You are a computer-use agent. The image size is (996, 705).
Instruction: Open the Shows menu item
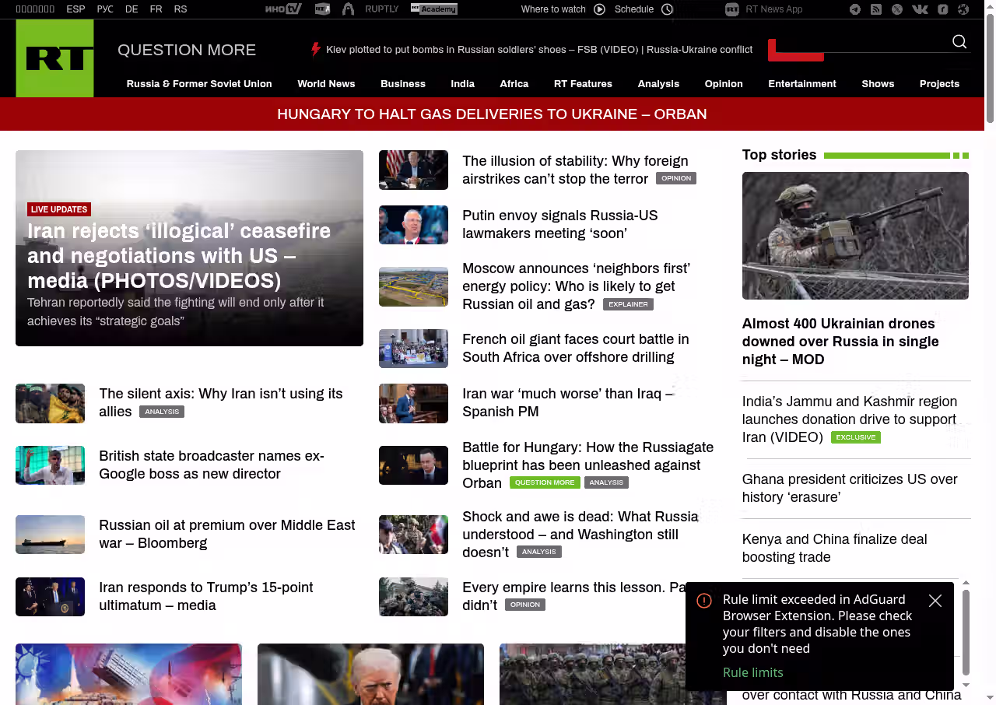[878, 84]
